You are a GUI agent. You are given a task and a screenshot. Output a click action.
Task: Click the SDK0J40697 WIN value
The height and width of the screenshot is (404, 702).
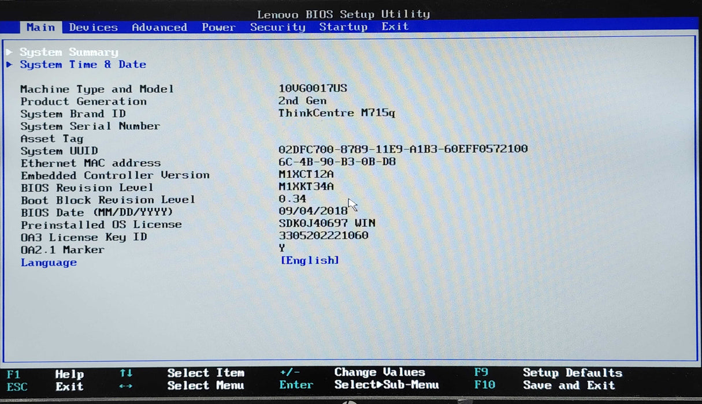326,223
